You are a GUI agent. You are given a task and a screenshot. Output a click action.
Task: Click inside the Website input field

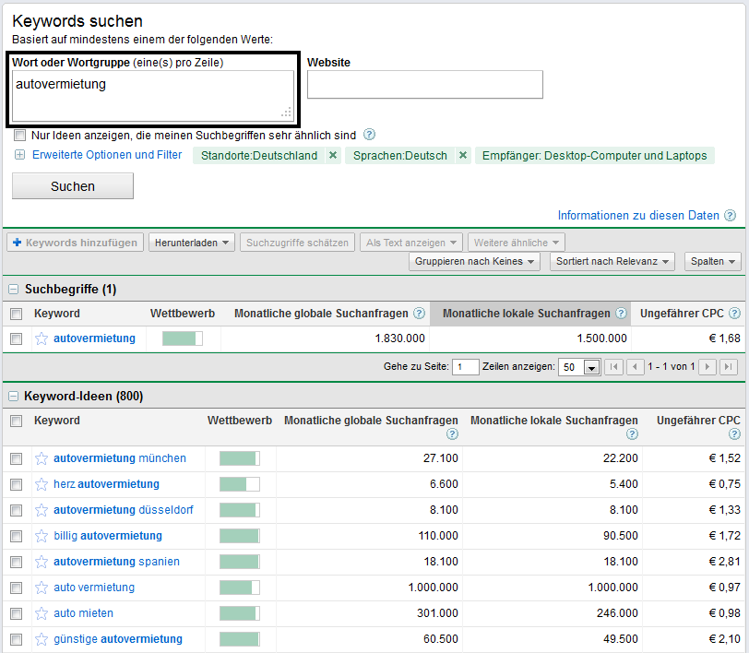tap(425, 85)
